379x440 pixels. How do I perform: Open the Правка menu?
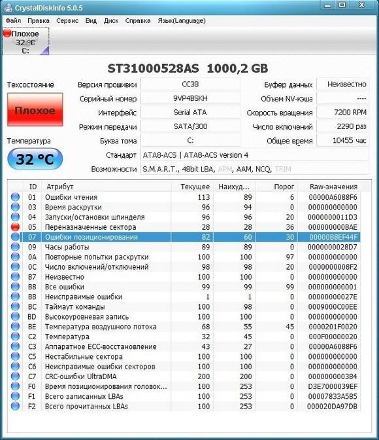tap(39, 21)
